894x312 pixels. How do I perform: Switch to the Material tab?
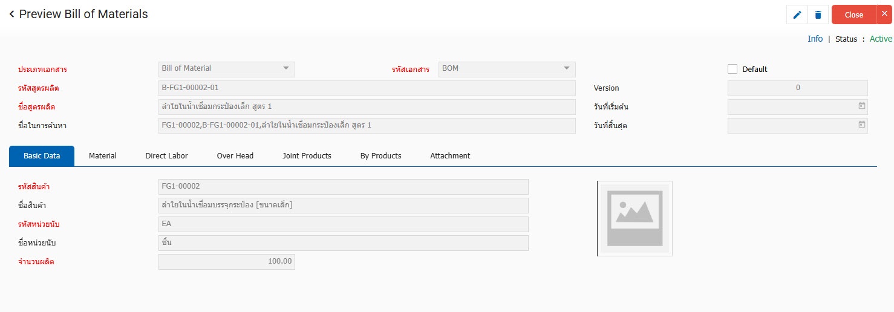[x=102, y=156]
